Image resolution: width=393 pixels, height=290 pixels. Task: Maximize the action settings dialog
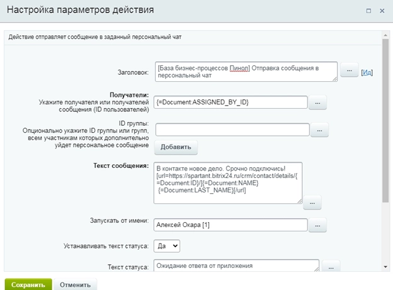click(x=368, y=11)
